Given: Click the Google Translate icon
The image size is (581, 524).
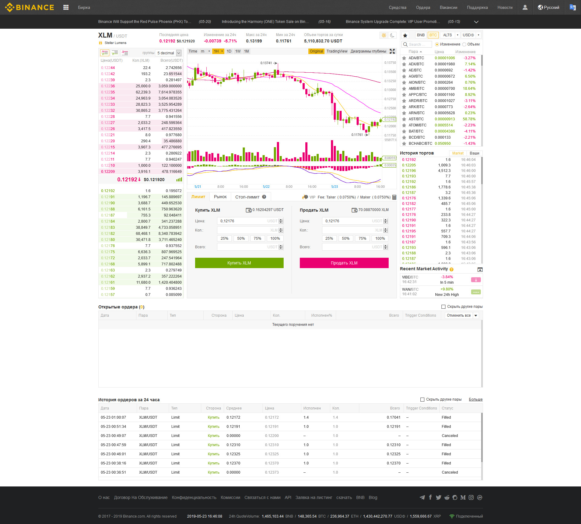Looking at the screenshot, I should pos(573,7).
